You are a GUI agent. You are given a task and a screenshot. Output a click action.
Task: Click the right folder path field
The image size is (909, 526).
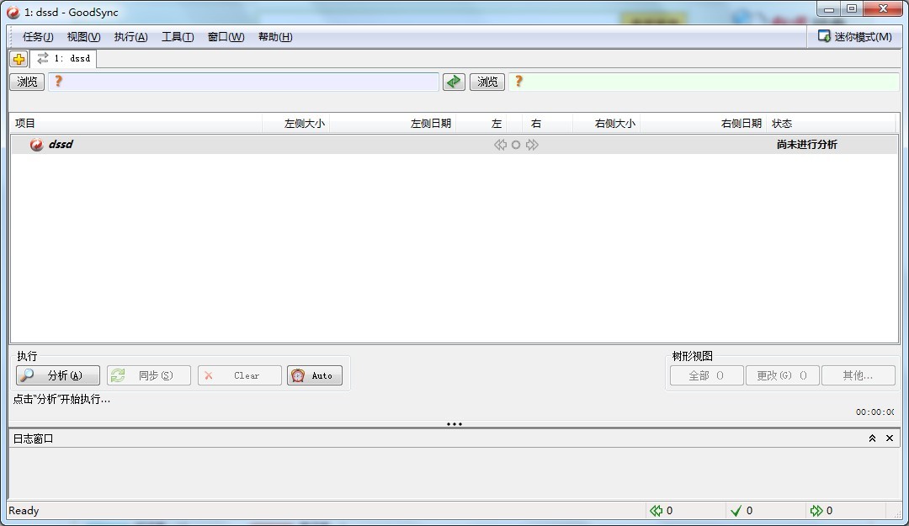click(707, 82)
